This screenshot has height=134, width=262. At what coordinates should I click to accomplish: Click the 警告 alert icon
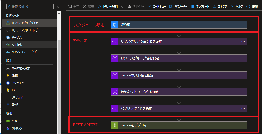(x=8, y=121)
